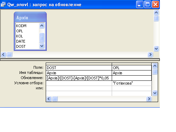The image size is (176, 132).
Task: Click up arrow of design grid vertical scrollbar
Action: click(x=155, y=66)
